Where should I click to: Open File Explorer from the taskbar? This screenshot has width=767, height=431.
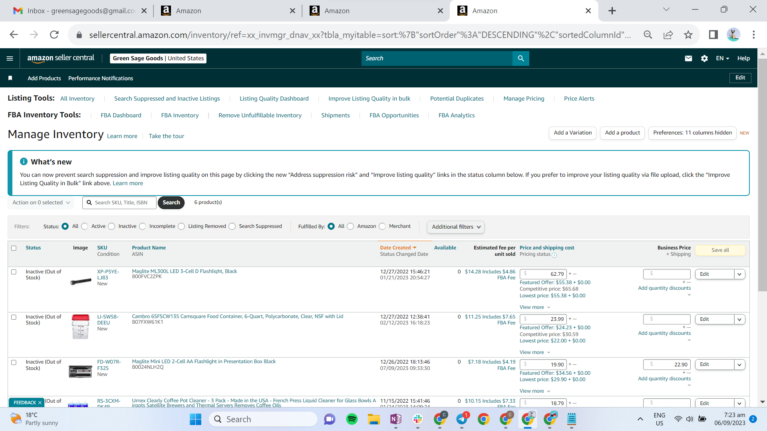pyautogui.click(x=374, y=419)
